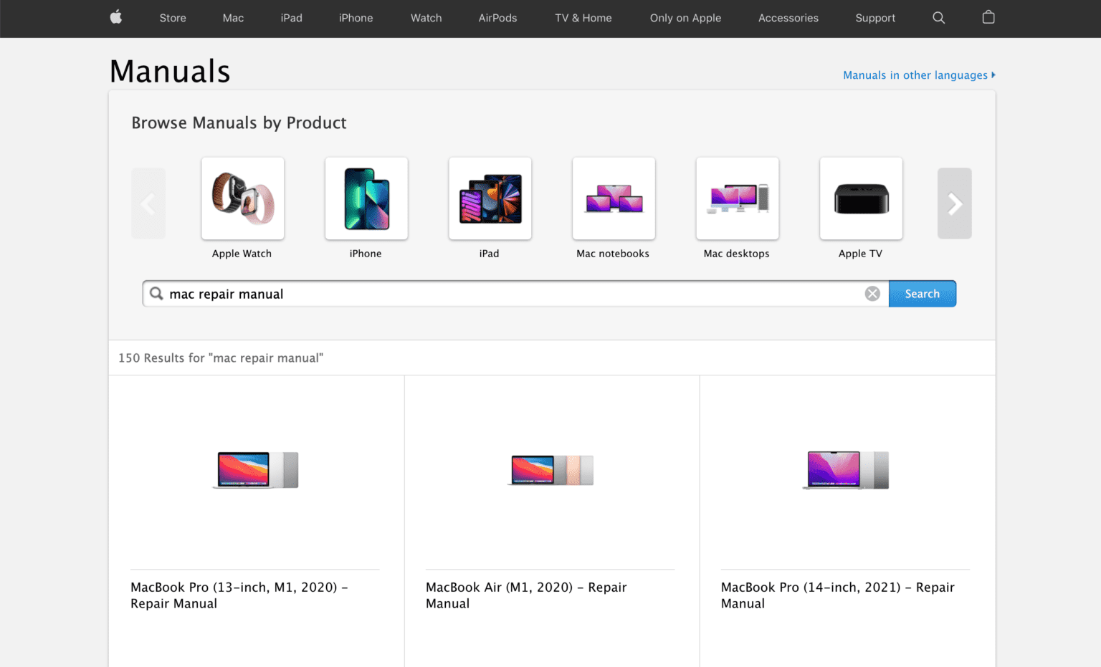Viewport: 1101px width, 667px height.
Task: Select the Apple TV product icon
Action: [x=860, y=198]
